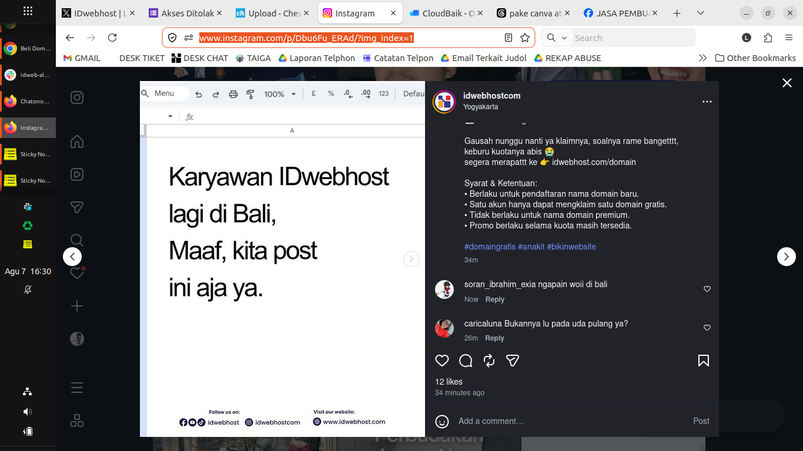Screen dimensions: 803x451
Task: Open REKAP ABUSE bookmark
Action: pyautogui.click(x=567, y=58)
